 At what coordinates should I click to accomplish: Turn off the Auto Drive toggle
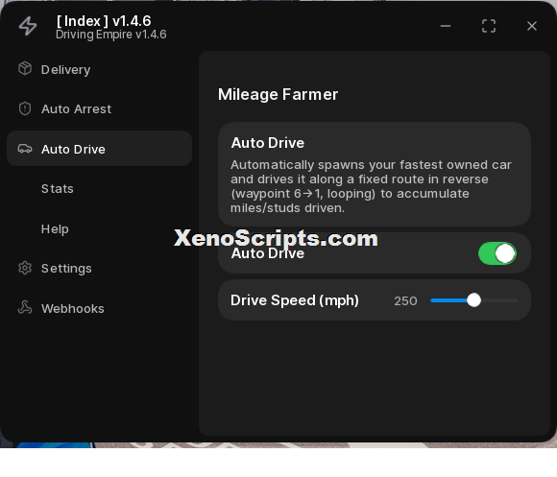coord(496,253)
